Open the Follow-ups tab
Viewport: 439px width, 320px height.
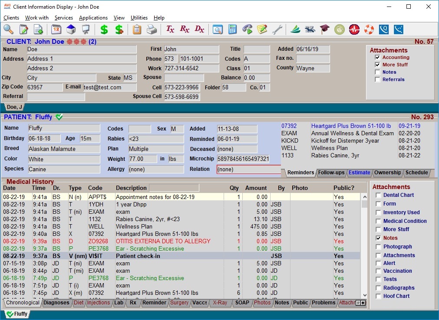pyautogui.click(x=331, y=173)
